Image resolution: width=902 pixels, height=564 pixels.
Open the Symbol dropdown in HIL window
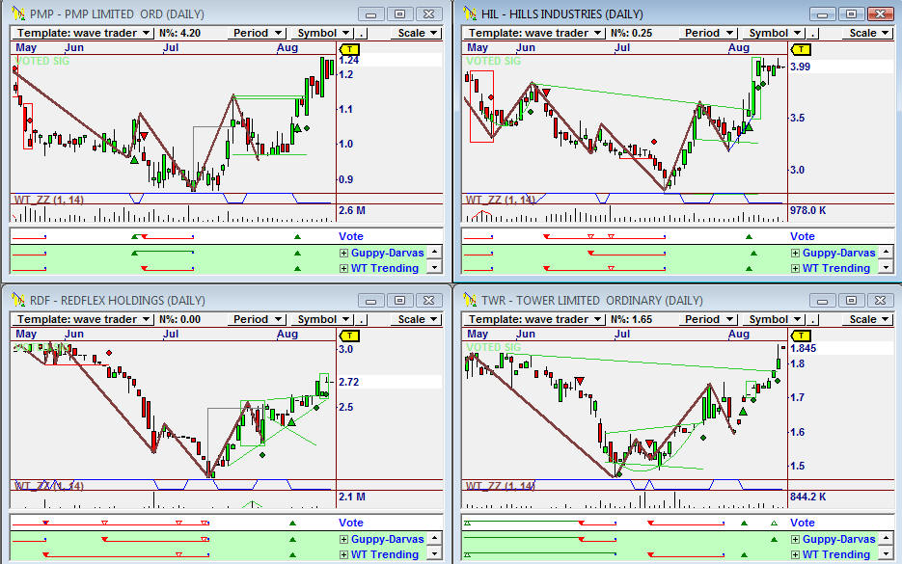point(775,33)
